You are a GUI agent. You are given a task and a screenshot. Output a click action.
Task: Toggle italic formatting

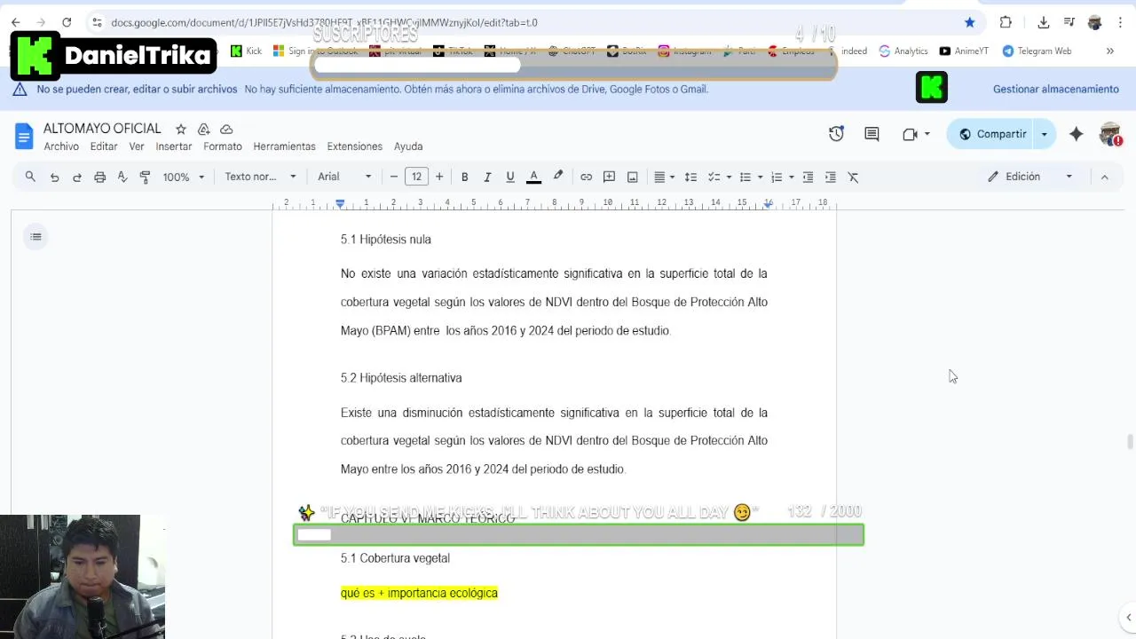click(487, 177)
